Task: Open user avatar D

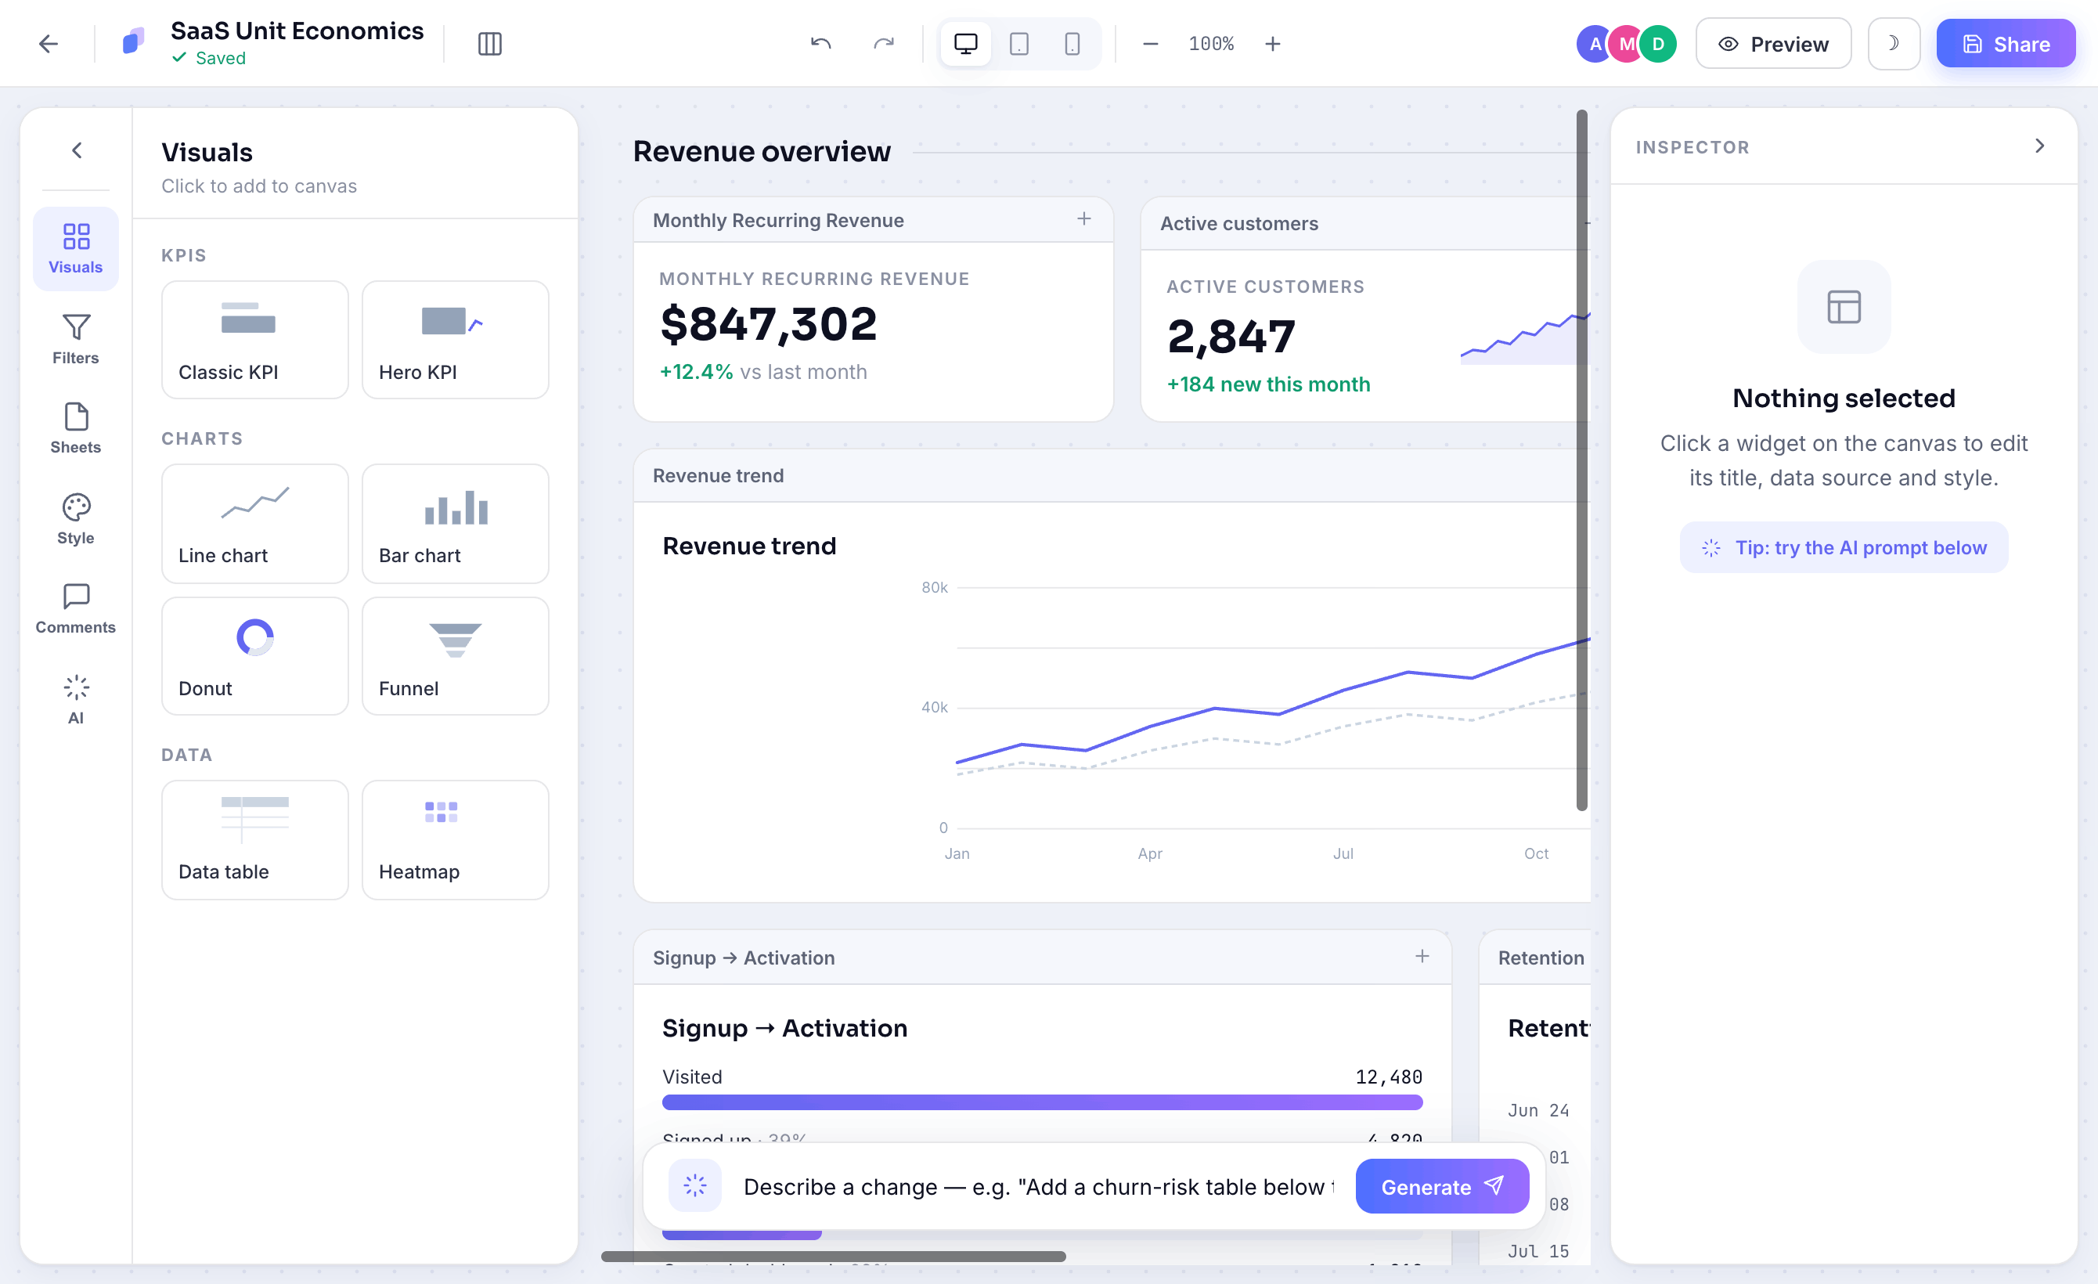Action: click(1657, 43)
